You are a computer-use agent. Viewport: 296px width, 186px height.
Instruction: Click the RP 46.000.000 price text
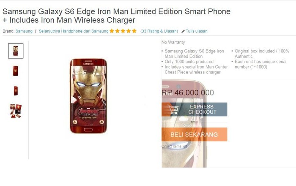click(x=188, y=93)
